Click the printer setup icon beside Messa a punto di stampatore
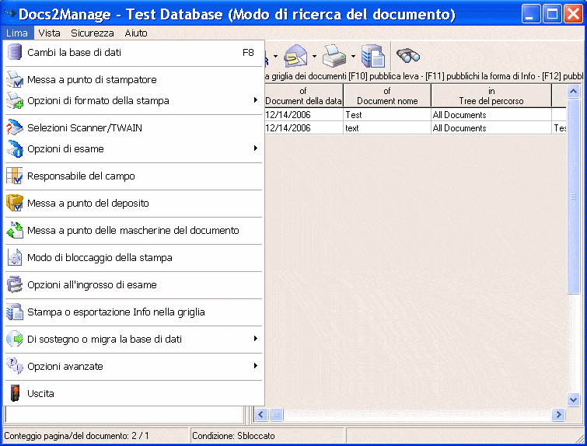The image size is (587, 446). [x=15, y=79]
